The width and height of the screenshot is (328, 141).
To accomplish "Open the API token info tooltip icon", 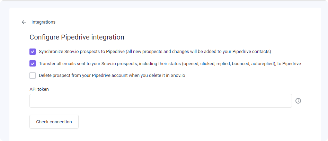I will pyautogui.click(x=298, y=101).
